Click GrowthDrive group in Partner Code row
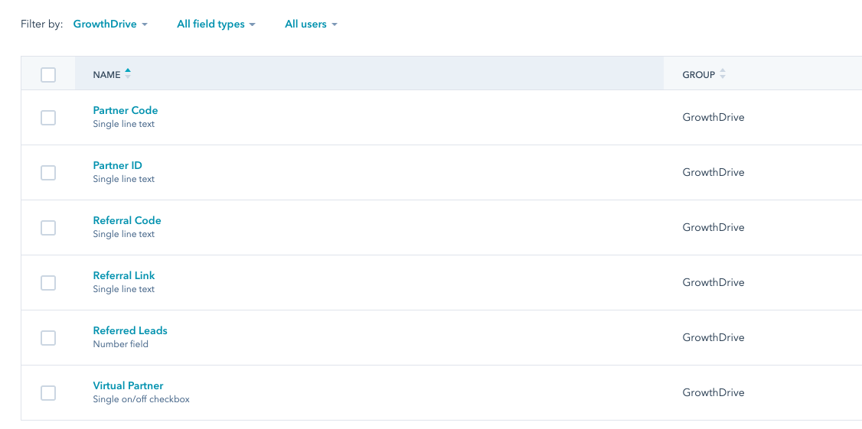 click(x=713, y=117)
